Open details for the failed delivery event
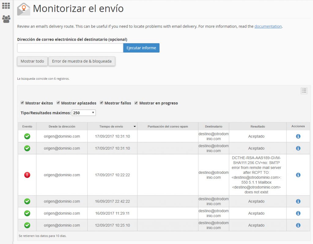Screen dimensions: 313x244 298,175
